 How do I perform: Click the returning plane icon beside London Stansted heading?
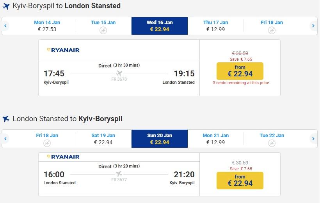6,119
